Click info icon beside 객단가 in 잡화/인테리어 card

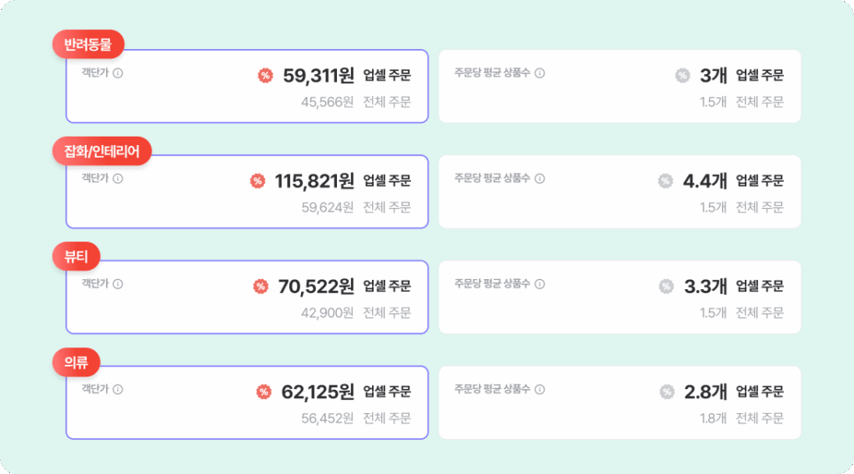tap(118, 178)
